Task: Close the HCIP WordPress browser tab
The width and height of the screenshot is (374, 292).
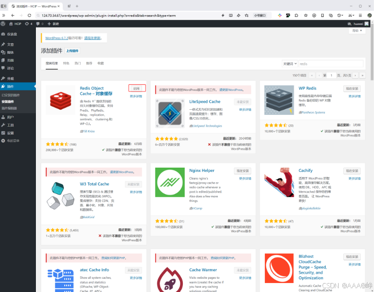Action: (x=59, y=6)
